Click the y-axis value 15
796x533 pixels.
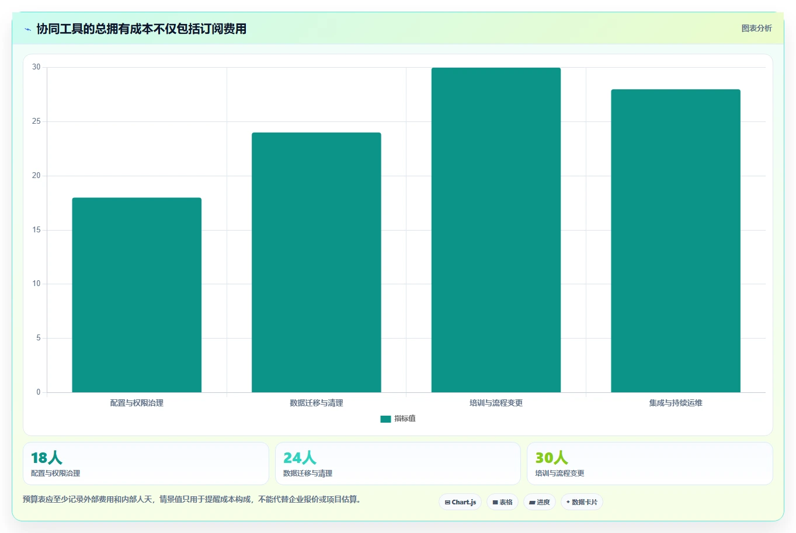click(37, 230)
